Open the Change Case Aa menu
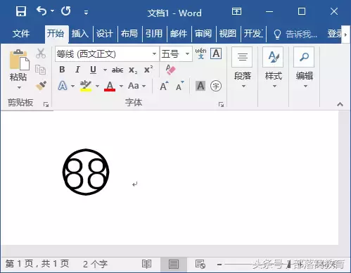Screen dimensions: 351x273 137,86
